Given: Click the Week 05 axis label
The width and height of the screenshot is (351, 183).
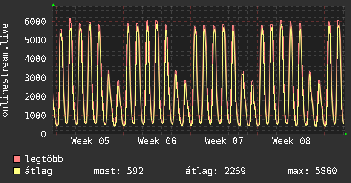Looking at the screenshot, I should pyautogui.click(x=90, y=141).
